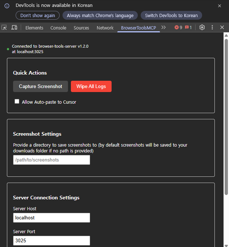Click the Don't show again button
Image resolution: width=229 pixels, height=247 pixels.
(x=37, y=15)
